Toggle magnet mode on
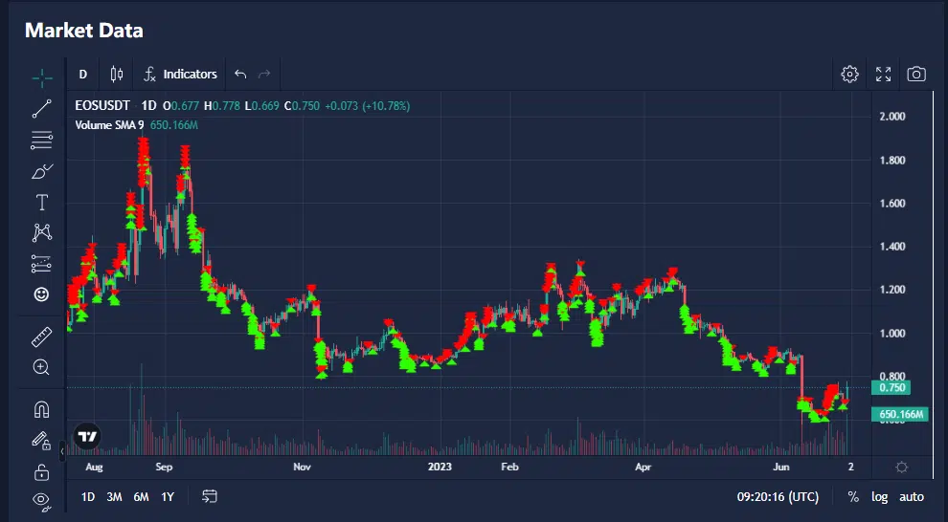Screen dimensions: 948x522 click(41, 409)
